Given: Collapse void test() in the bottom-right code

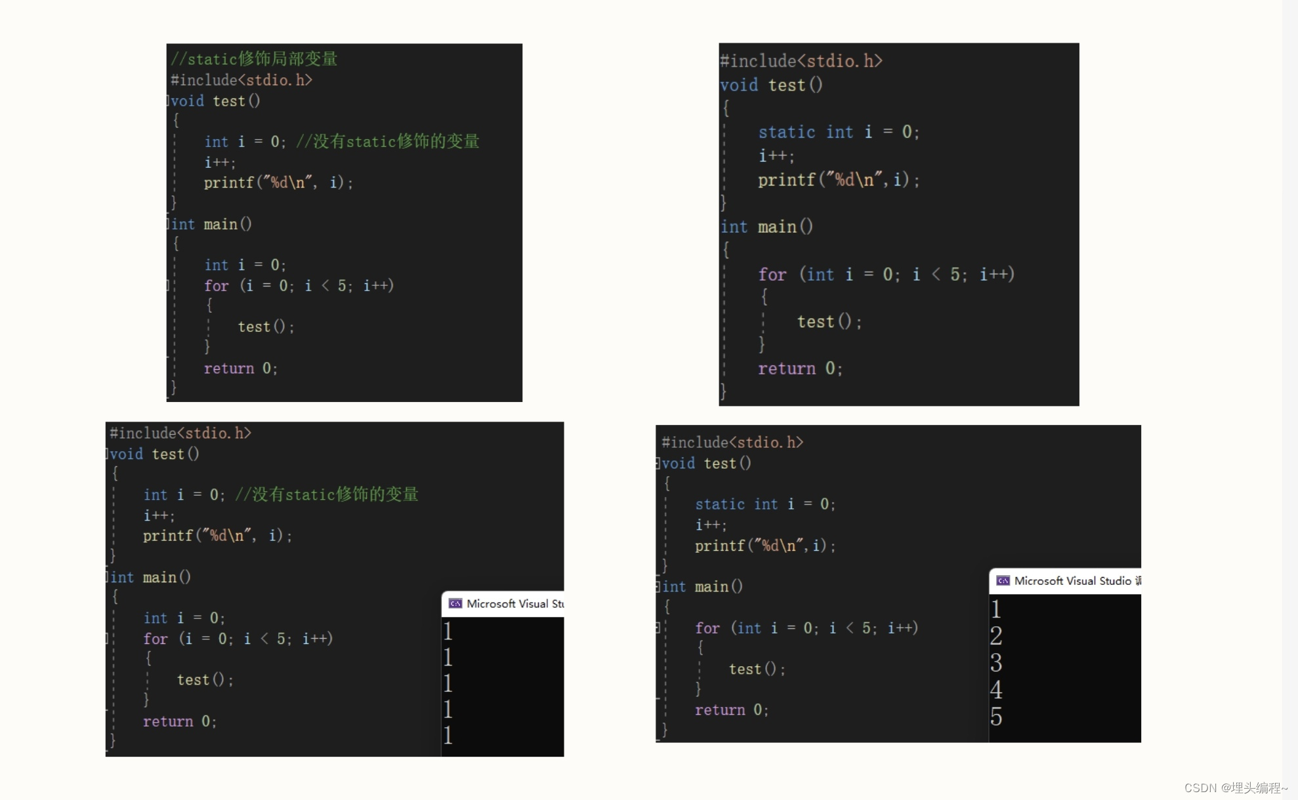Looking at the screenshot, I should pos(658,464).
